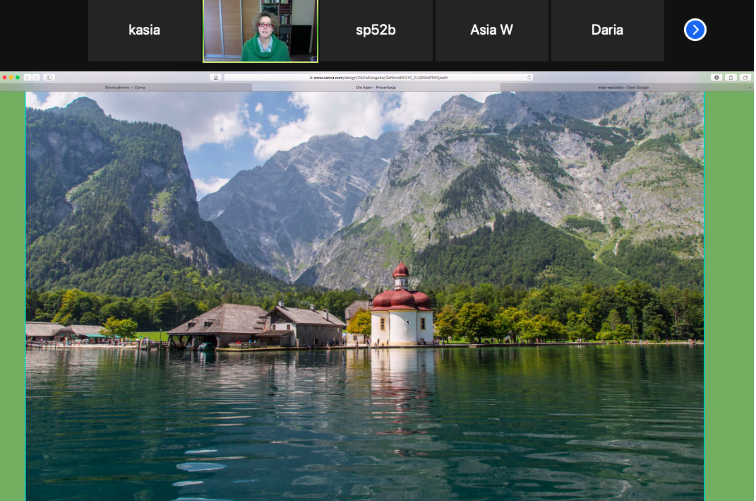Click the red-domed church in the slide
The image size is (756, 501).
(x=402, y=311)
